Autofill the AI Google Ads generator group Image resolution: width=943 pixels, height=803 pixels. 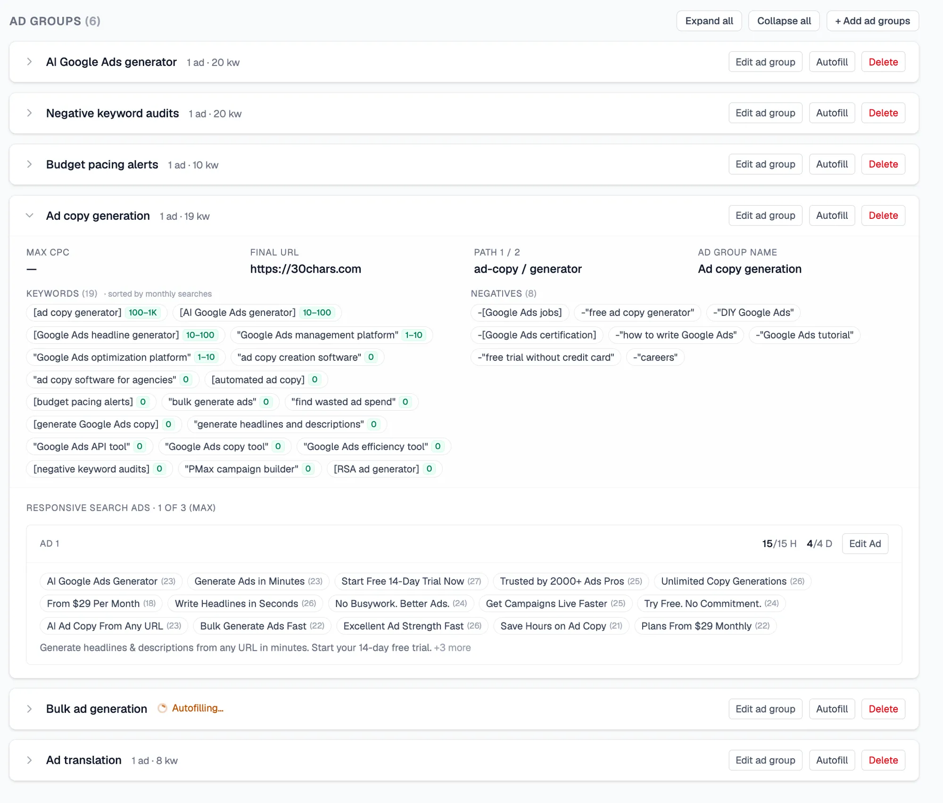click(832, 62)
